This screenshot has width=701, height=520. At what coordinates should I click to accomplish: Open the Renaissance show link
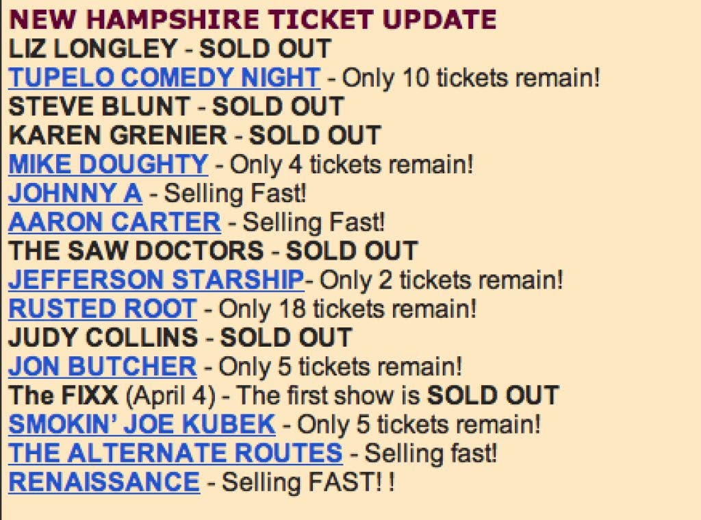pos(104,482)
